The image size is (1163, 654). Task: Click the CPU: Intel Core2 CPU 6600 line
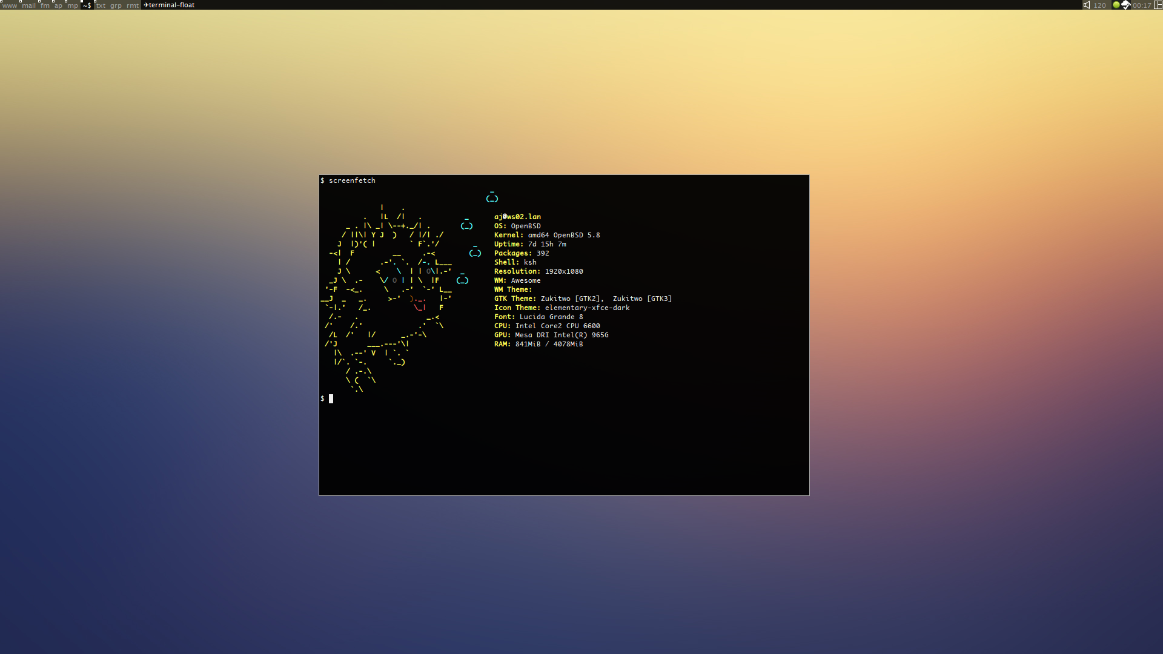(547, 326)
